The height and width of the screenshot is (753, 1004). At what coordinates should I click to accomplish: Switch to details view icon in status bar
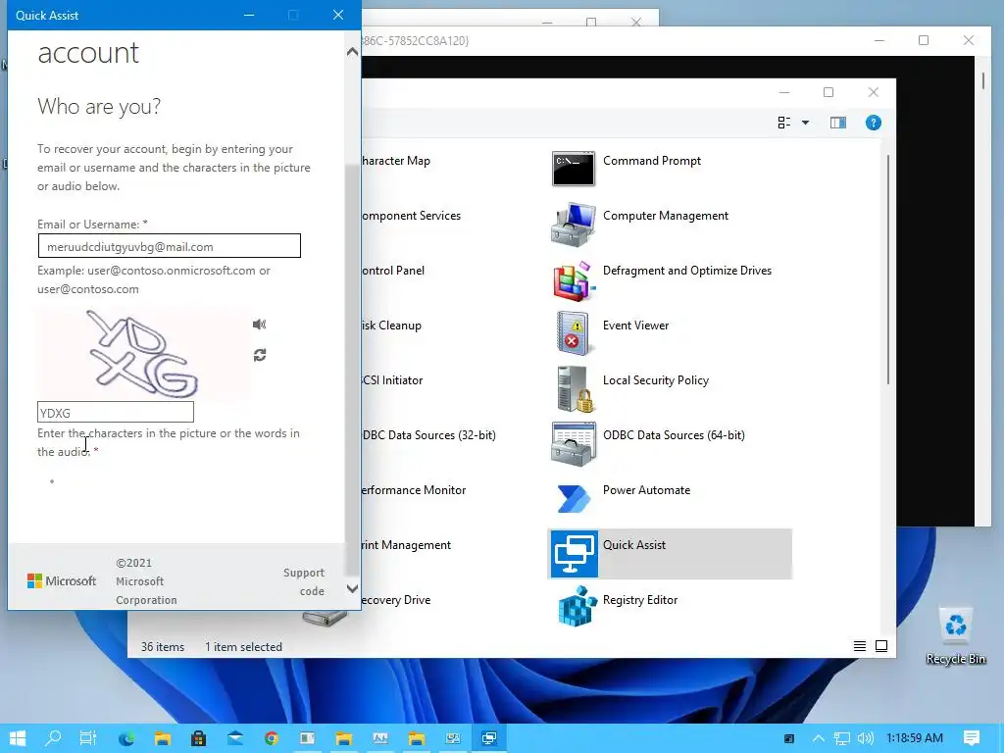(x=859, y=646)
